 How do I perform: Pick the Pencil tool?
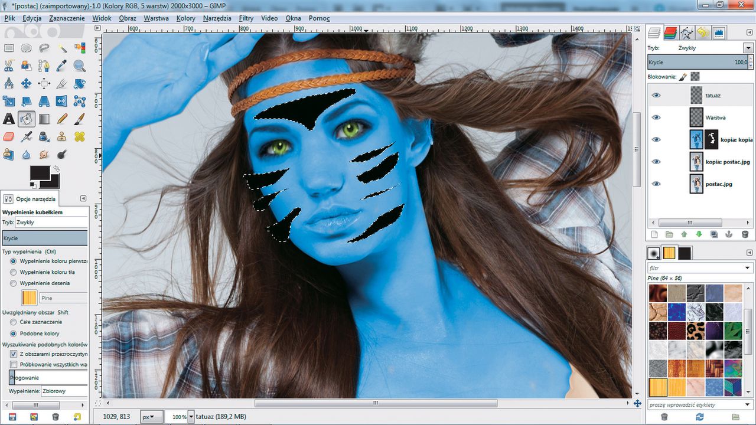click(x=62, y=119)
